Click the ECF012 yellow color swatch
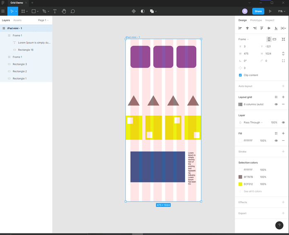 coord(240,184)
